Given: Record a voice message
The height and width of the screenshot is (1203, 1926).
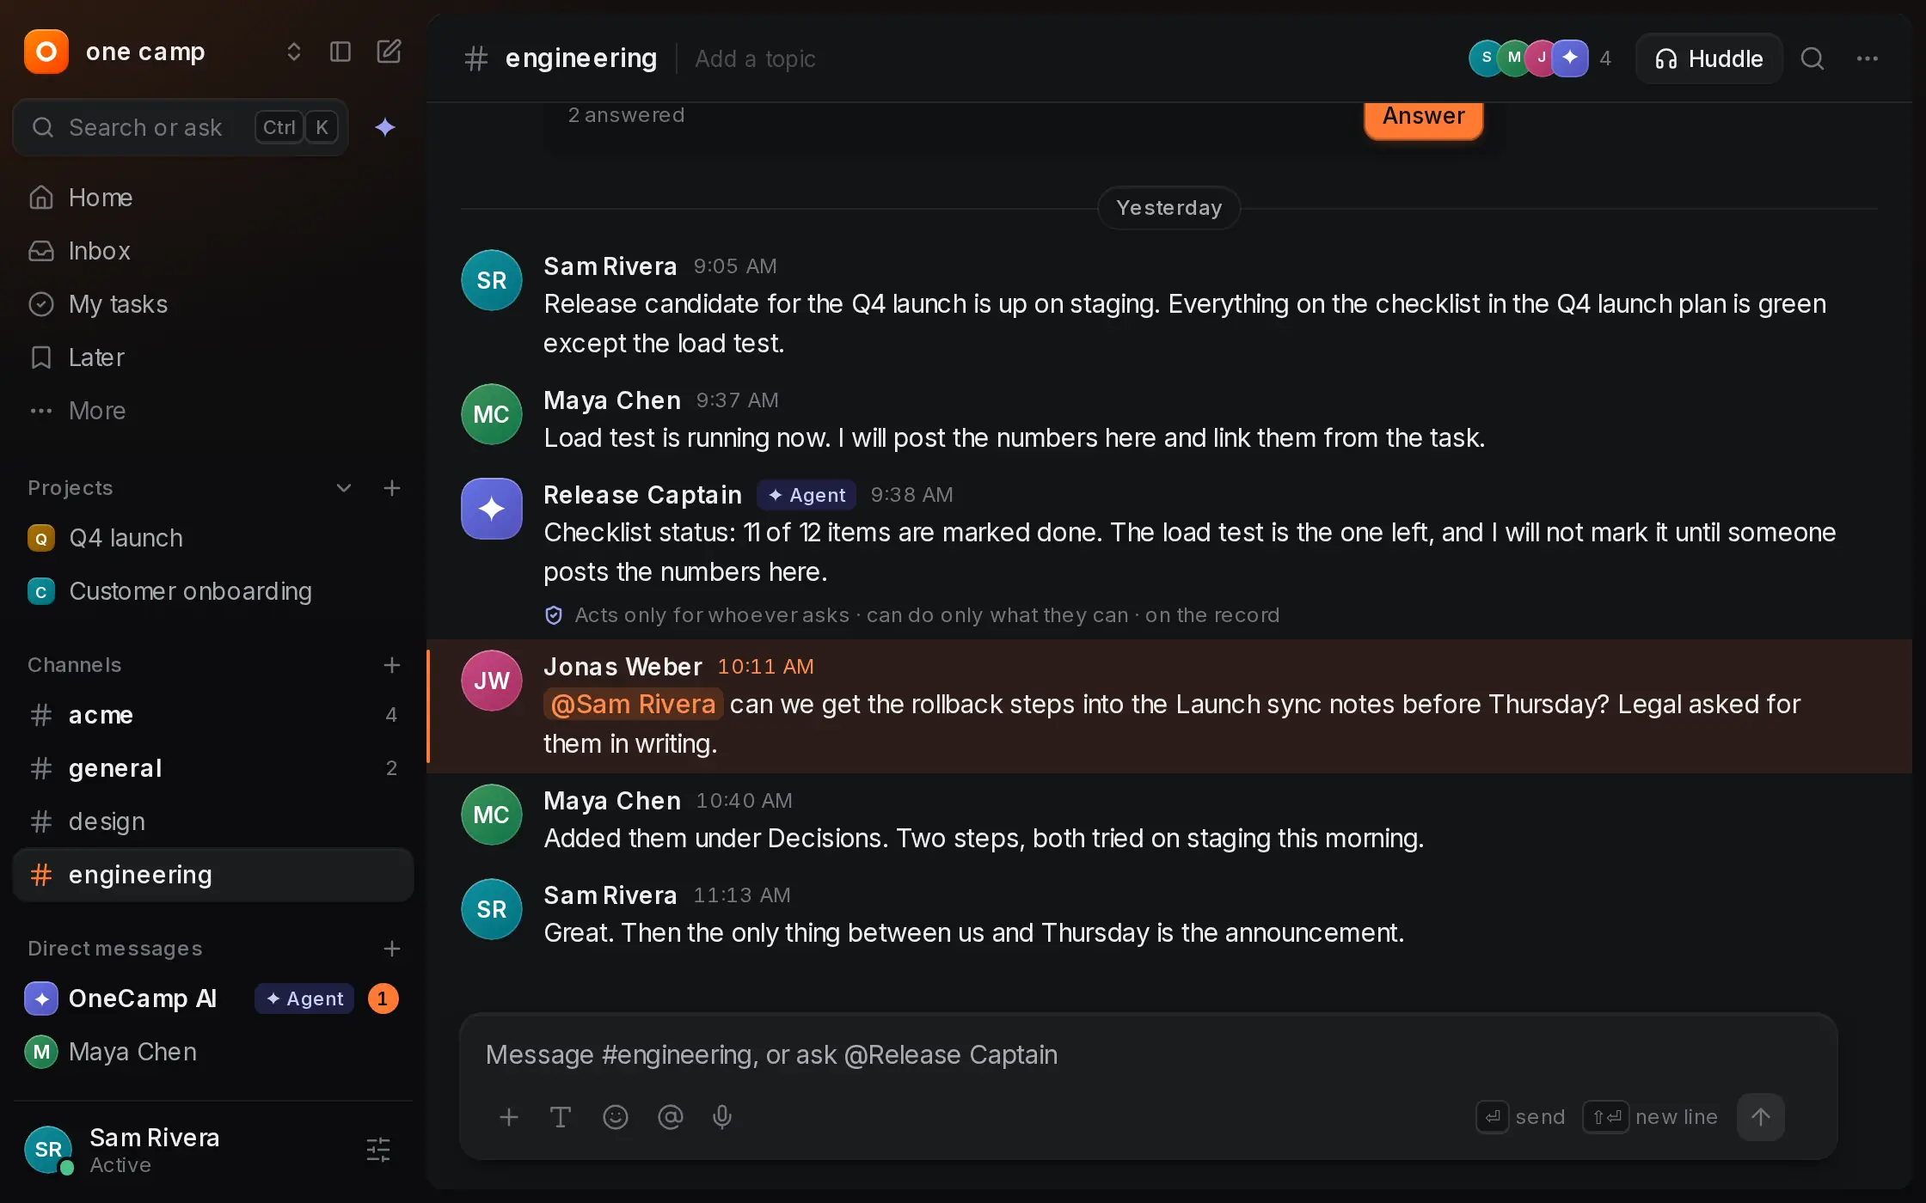Looking at the screenshot, I should (722, 1117).
